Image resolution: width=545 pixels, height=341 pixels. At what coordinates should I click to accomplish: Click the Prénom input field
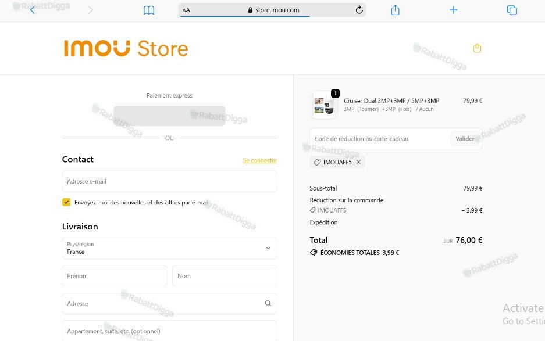[x=115, y=276]
